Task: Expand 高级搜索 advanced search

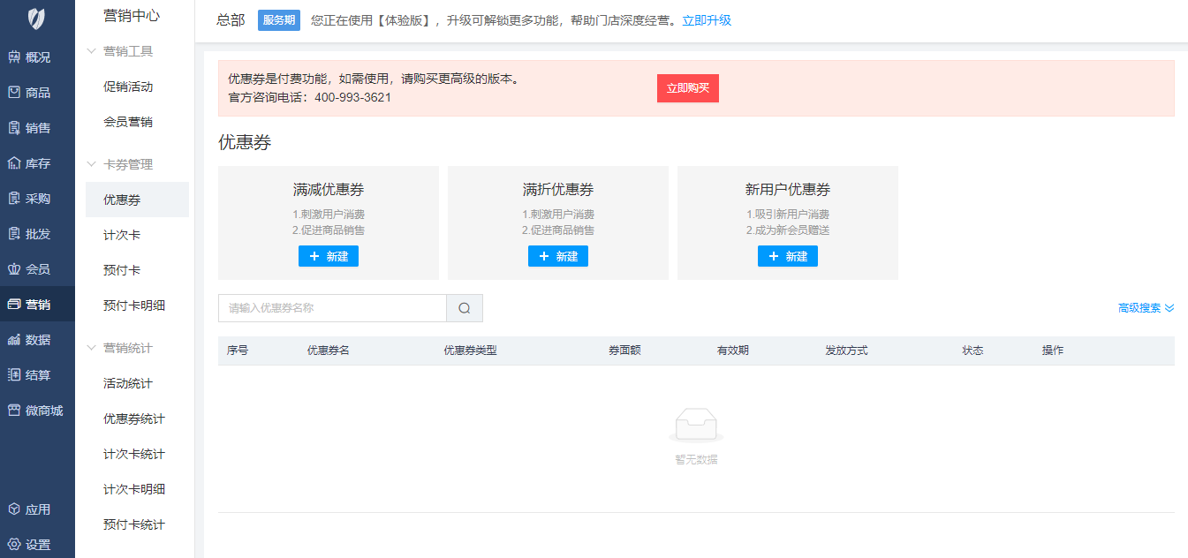Action: [1146, 308]
